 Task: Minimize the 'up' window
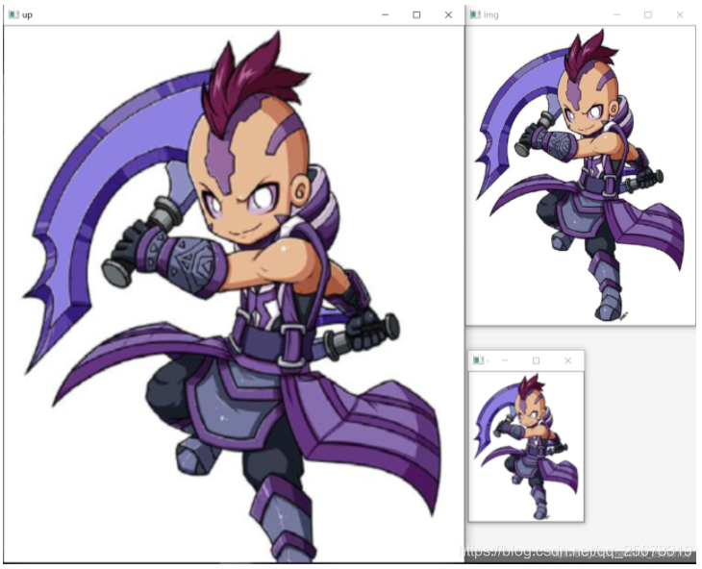pos(385,14)
